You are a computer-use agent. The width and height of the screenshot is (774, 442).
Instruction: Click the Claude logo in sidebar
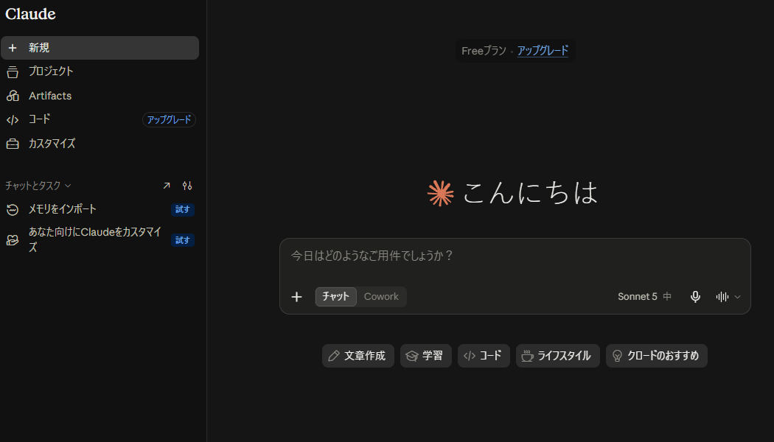(x=31, y=14)
